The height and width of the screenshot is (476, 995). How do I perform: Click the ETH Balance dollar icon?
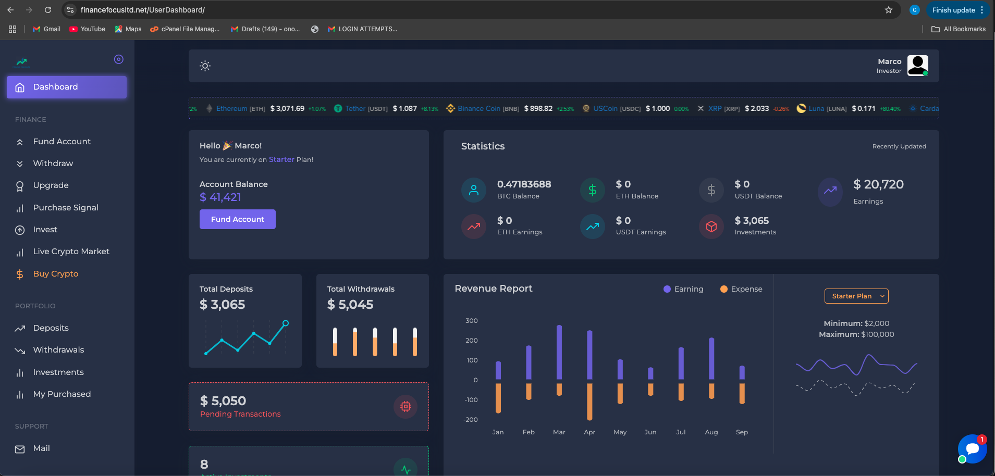(592, 190)
